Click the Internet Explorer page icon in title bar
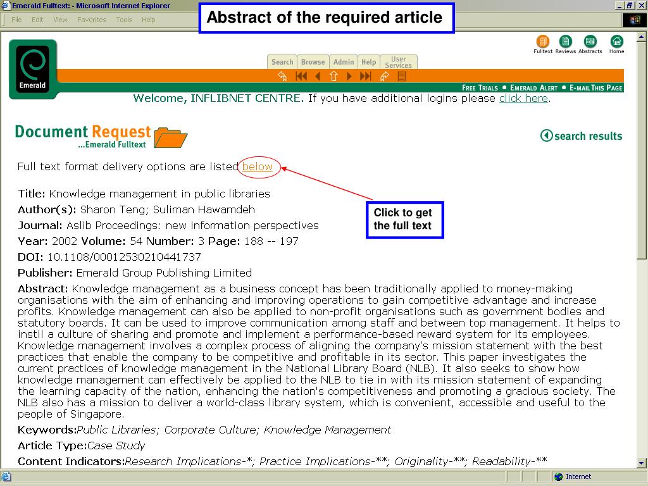 tap(6, 6)
